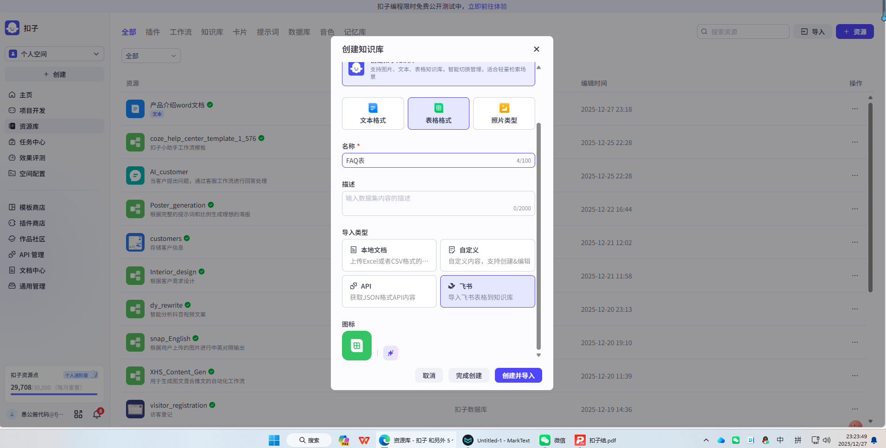This screenshot has width=886, height=448.
Task: Click the AI icon generator wand button
Action: [390, 353]
